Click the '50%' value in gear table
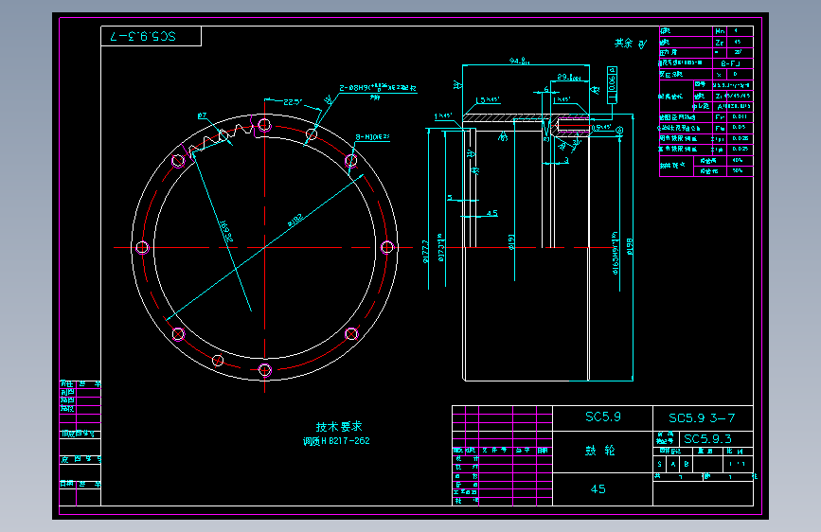This screenshot has width=821, height=532. 738,170
